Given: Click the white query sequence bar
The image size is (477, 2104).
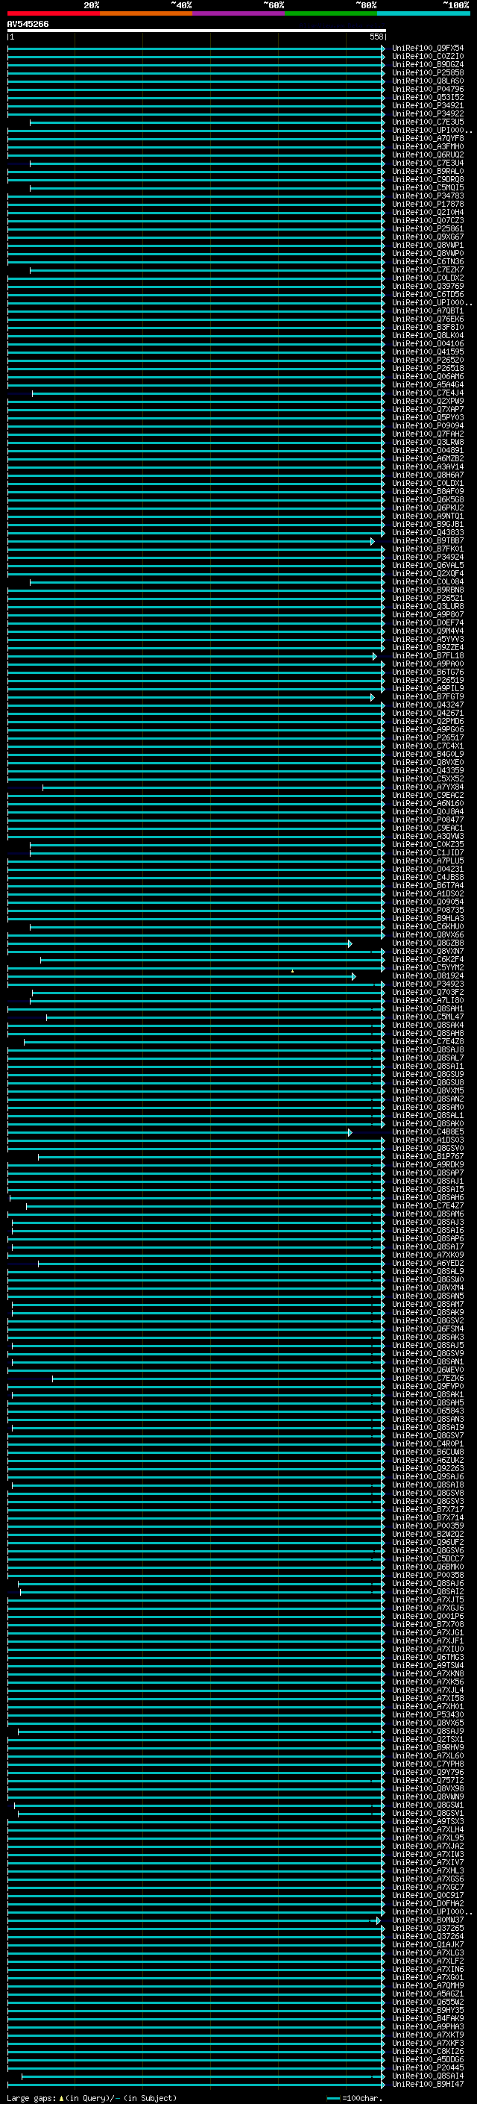Looking at the screenshot, I should (x=196, y=31).
